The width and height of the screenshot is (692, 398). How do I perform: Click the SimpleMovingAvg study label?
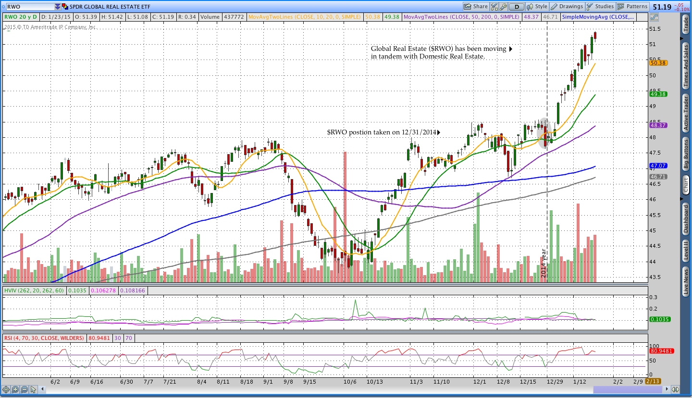pos(598,17)
